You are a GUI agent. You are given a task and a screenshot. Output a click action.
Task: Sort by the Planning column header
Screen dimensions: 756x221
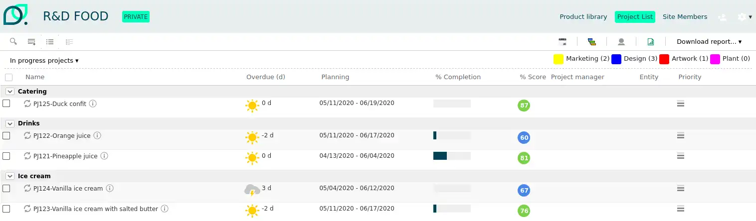335,77
